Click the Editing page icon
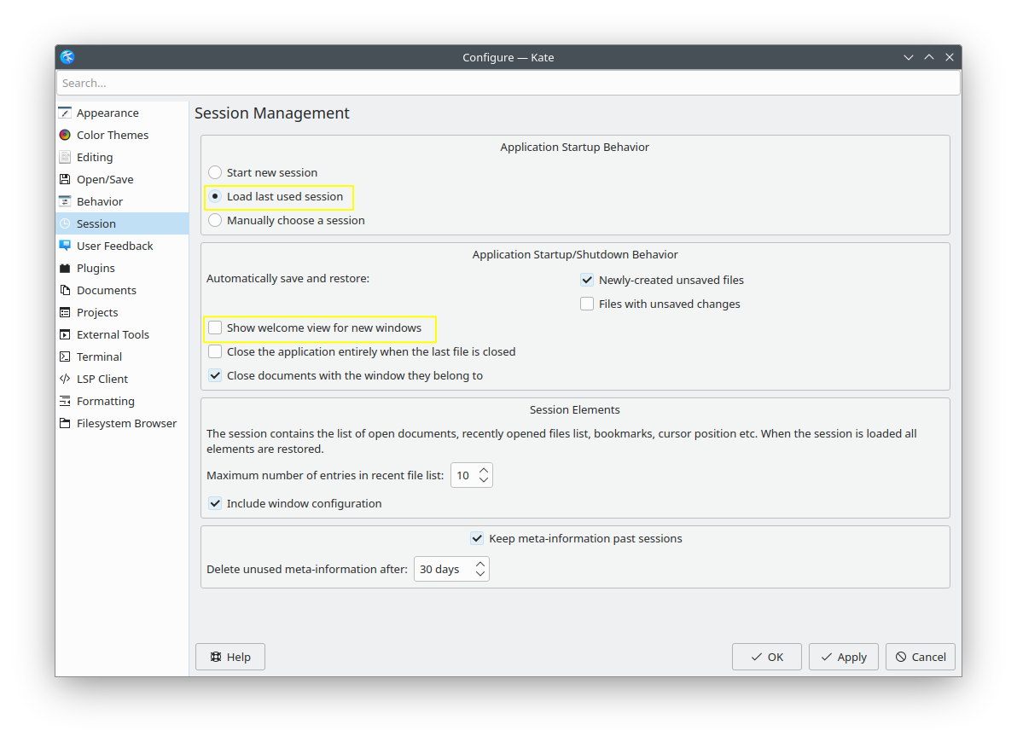The width and height of the screenshot is (1017, 742). coord(65,157)
